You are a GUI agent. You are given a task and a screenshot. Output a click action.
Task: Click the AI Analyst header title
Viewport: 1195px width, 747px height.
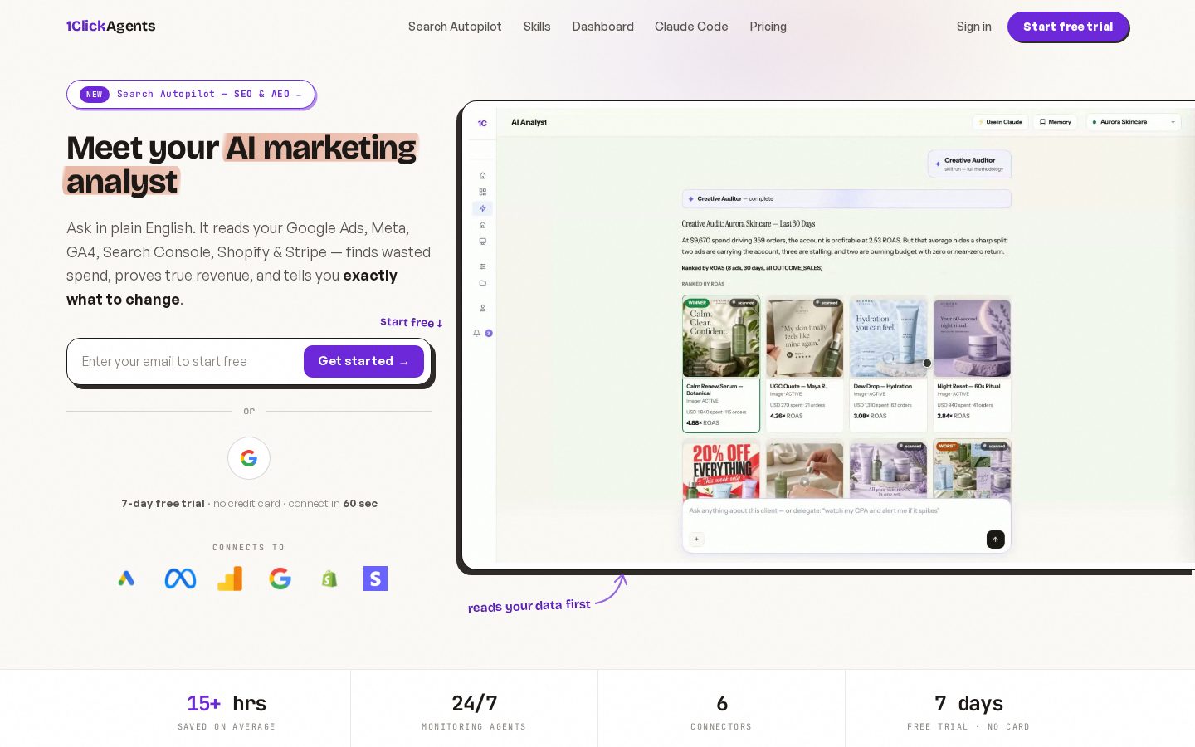tap(529, 122)
